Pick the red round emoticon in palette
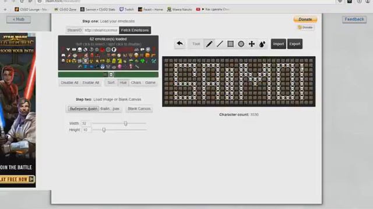 pyautogui.click(x=103, y=50)
